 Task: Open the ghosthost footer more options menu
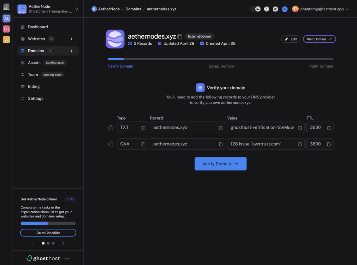pyautogui.click(x=67, y=258)
